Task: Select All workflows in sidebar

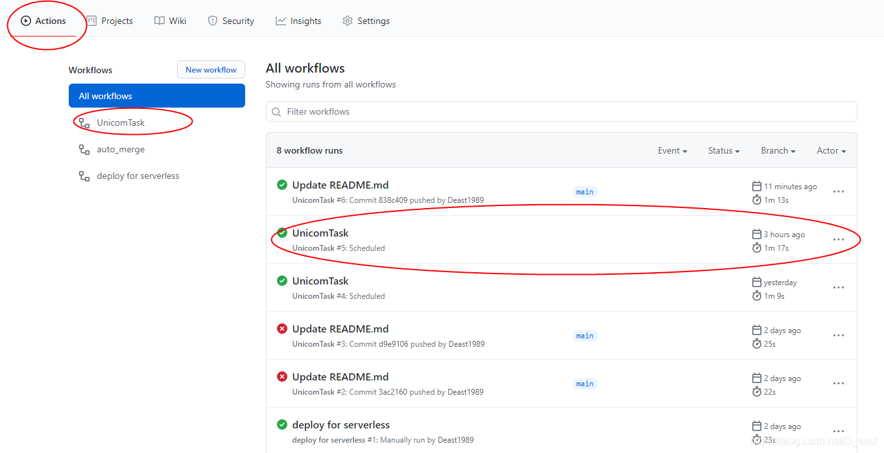Action: click(157, 96)
